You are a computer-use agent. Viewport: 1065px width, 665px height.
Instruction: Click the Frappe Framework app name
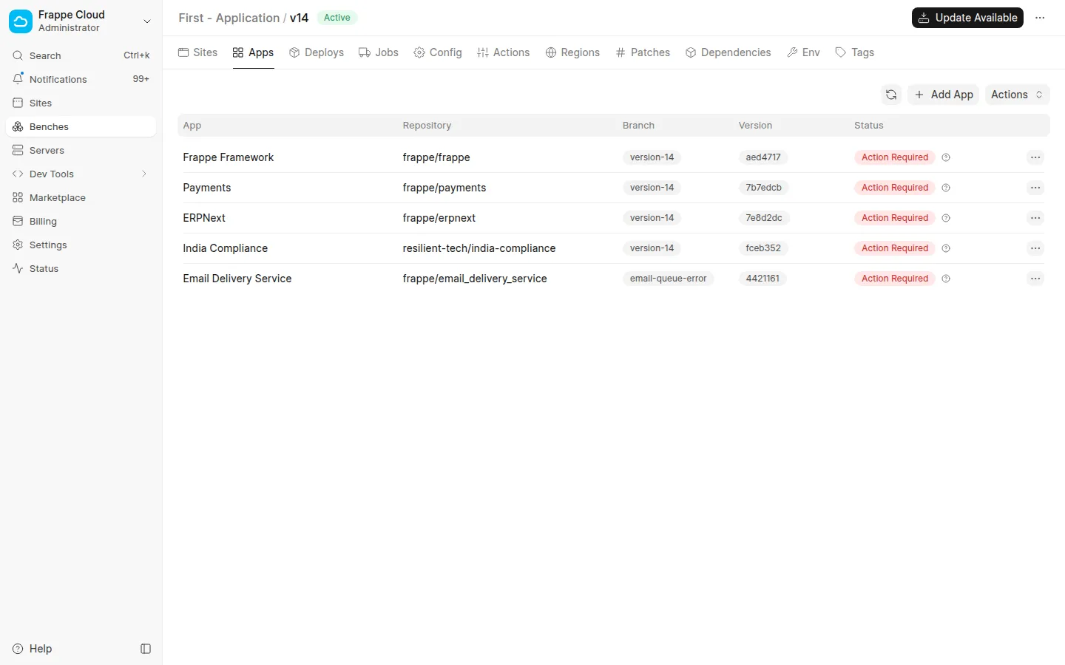click(229, 157)
